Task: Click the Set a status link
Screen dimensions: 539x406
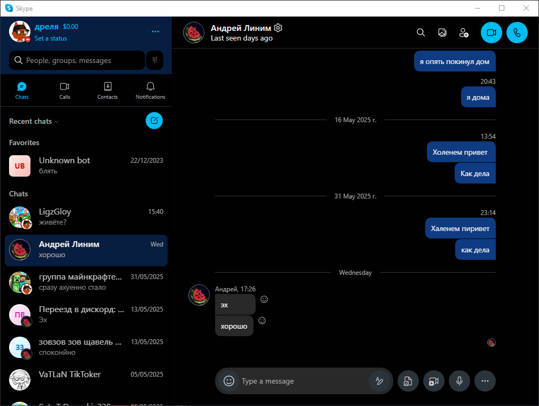Action: [51, 38]
